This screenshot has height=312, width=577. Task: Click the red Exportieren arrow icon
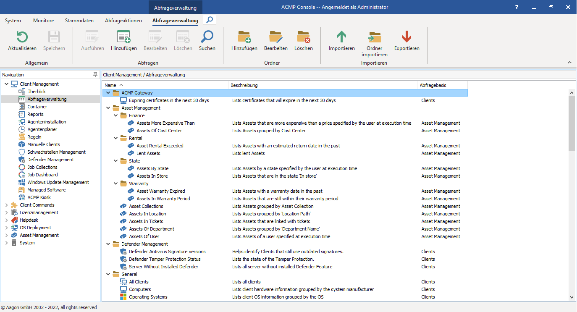pyautogui.click(x=407, y=37)
